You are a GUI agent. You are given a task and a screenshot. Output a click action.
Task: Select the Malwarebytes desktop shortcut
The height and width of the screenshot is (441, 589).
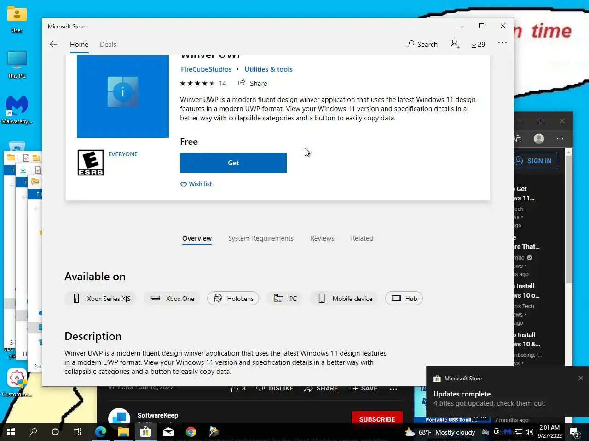tap(17, 109)
